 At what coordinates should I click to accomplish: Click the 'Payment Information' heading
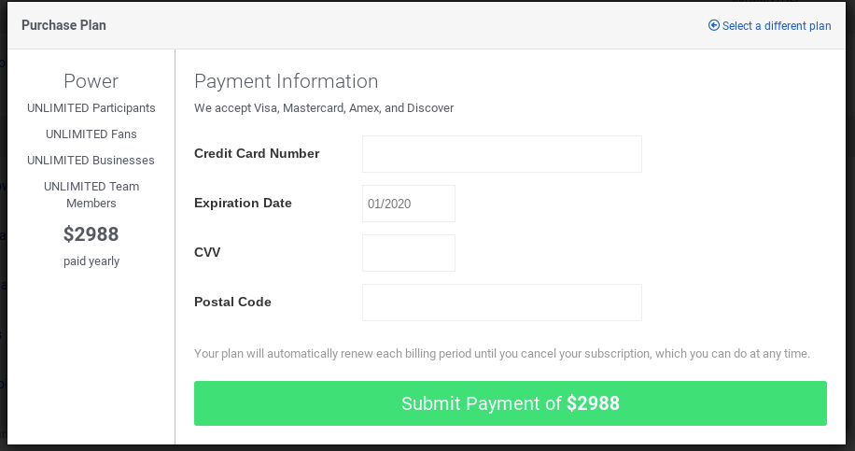pos(286,81)
